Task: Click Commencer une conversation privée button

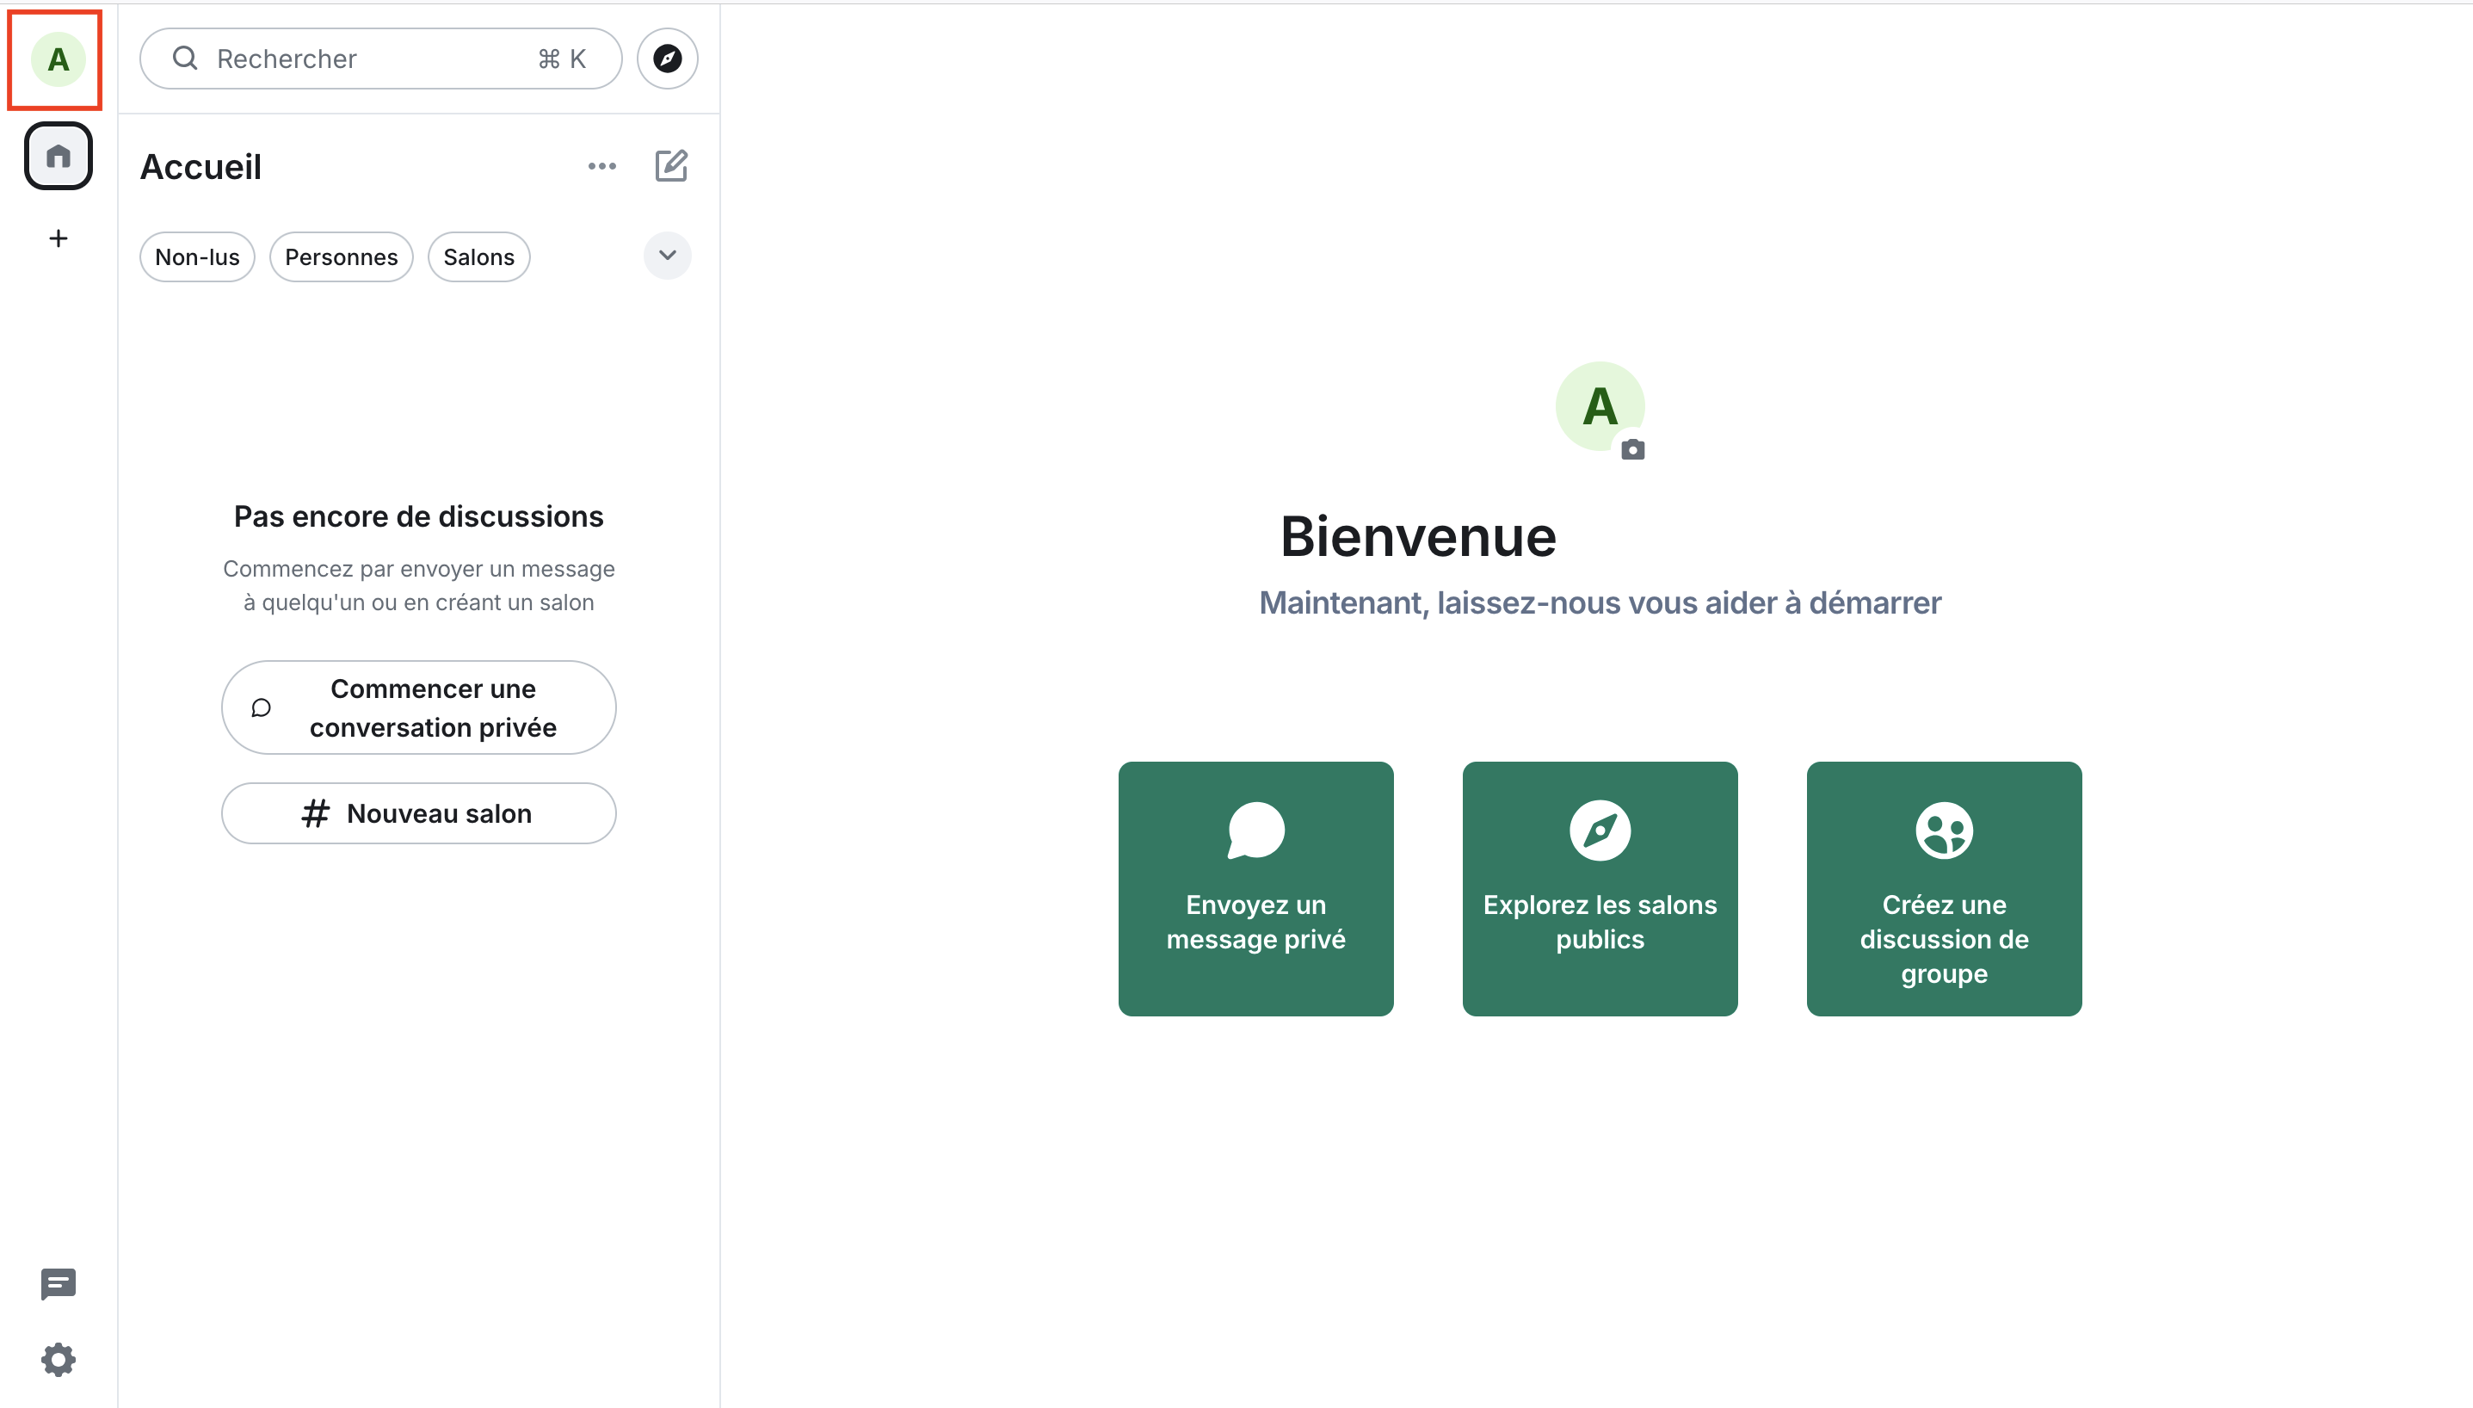Action: point(418,707)
